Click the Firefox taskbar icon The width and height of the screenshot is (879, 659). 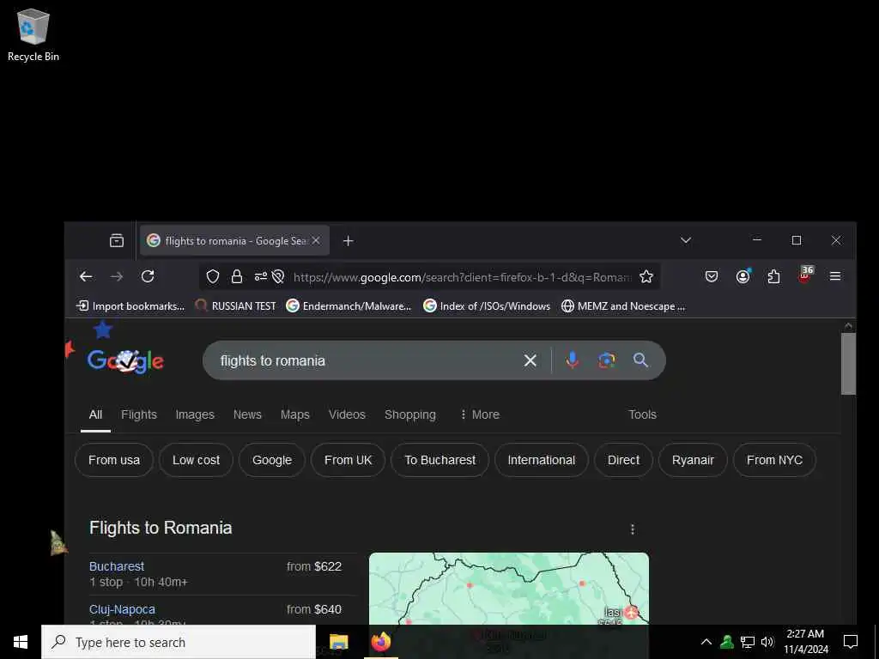[381, 642]
